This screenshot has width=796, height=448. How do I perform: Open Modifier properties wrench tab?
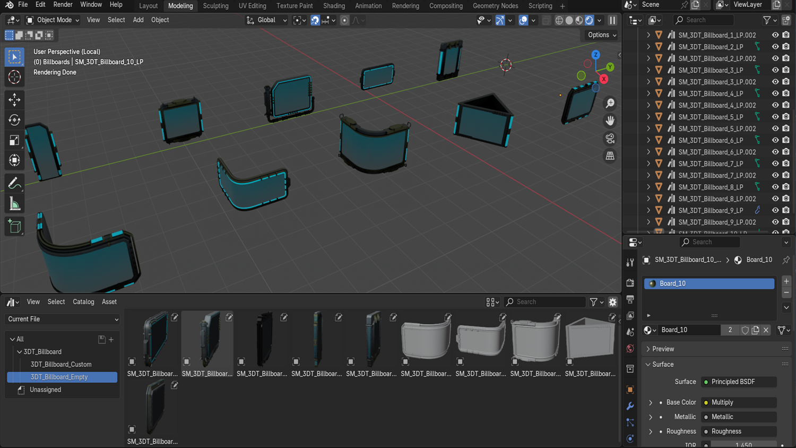coord(630,406)
